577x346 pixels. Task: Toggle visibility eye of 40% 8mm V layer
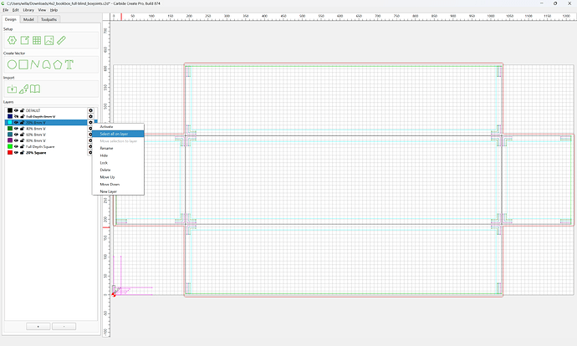(x=16, y=129)
